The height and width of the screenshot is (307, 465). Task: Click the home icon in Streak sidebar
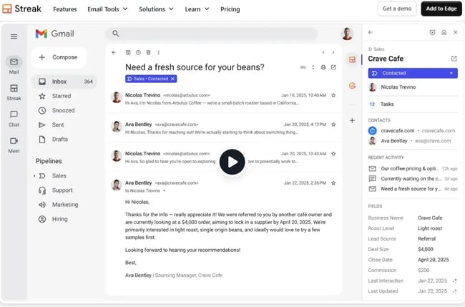click(x=444, y=32)
